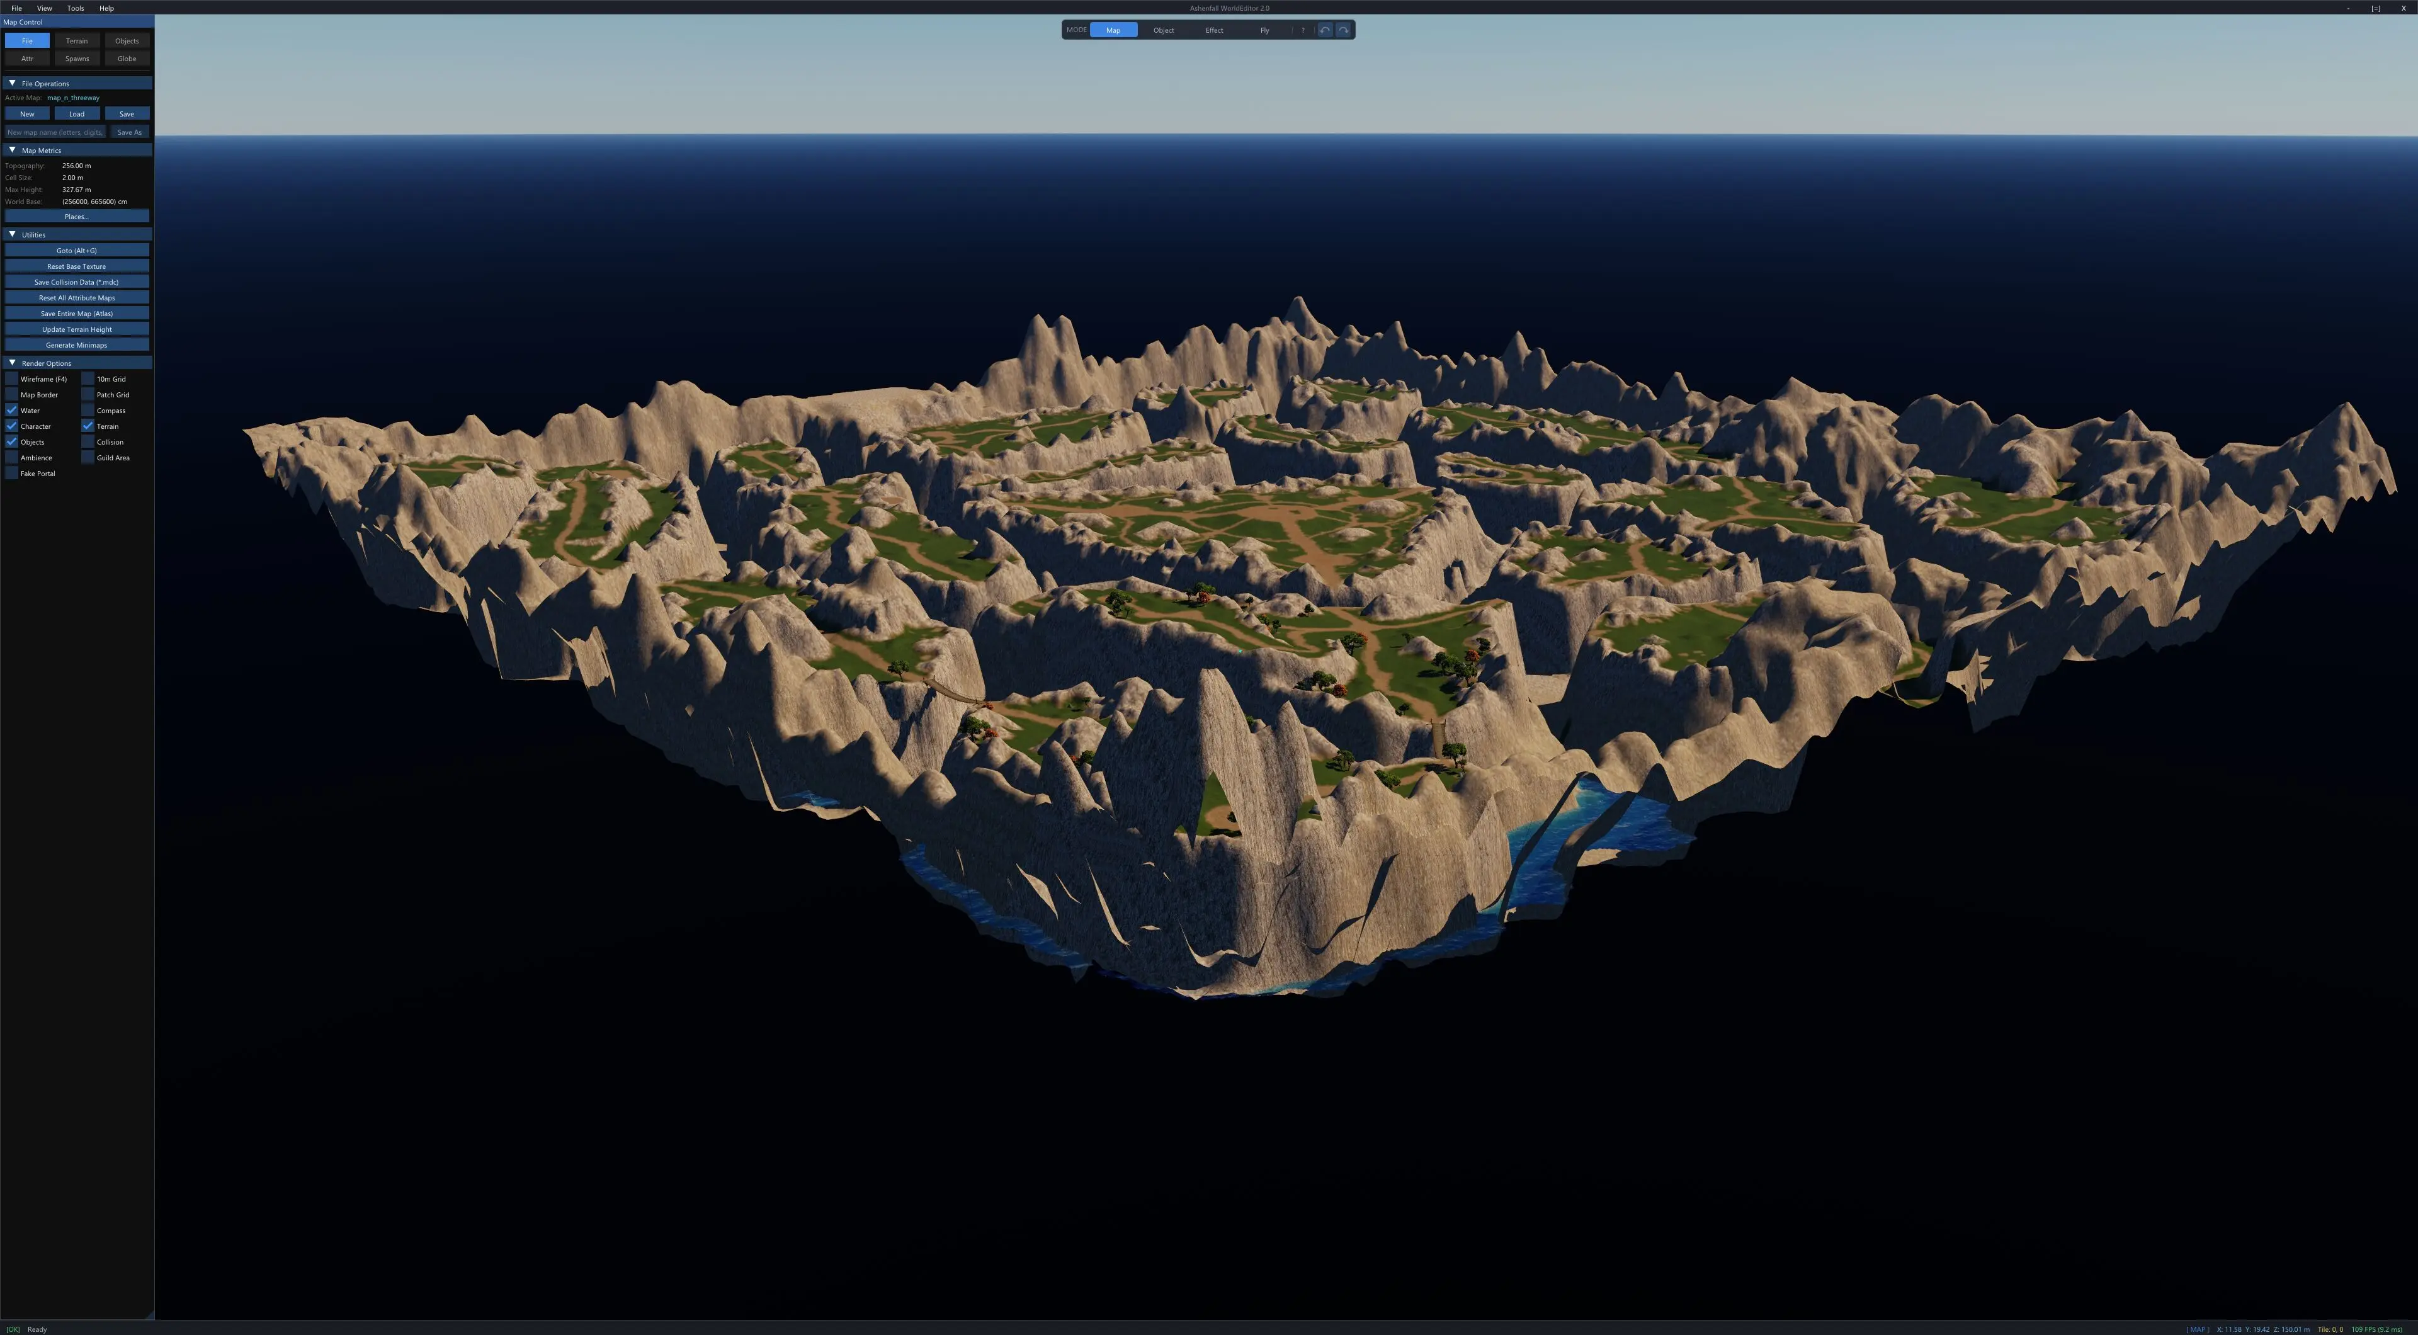Open the Help menu
Viewport: 2418px width, 1335px height.
tap(106, 8)
